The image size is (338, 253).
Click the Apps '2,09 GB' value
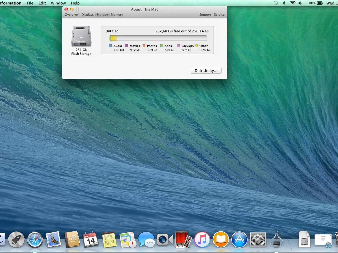tap(169, 50)
